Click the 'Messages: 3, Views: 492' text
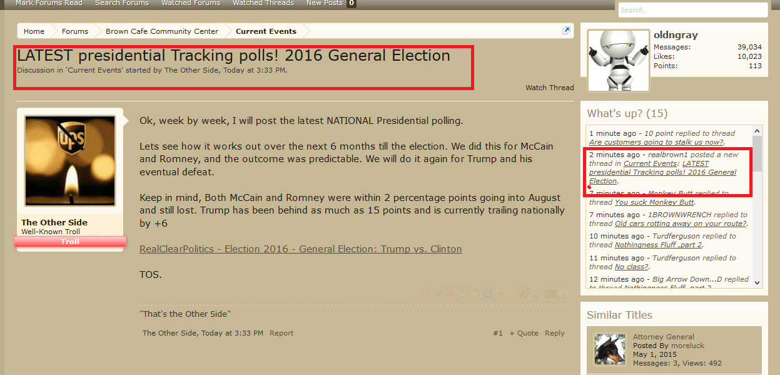Viewport: 780px width, 375px height. (x=677, y=363)
